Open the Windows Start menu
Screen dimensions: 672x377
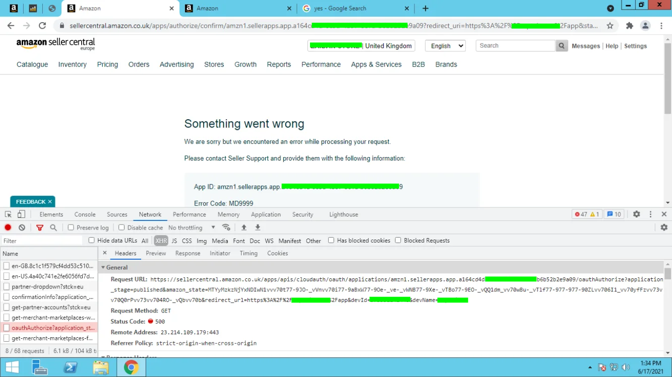[x=12, y=367]
